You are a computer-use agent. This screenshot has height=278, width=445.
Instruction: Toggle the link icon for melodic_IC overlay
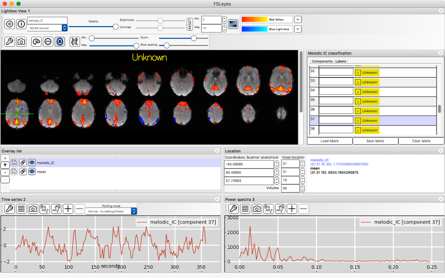click(23, 162)
